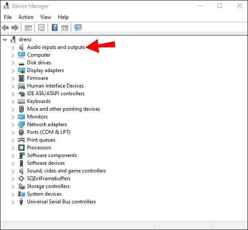Screen dimensions: 248x230
Task: Expand Audio inputs and outputs
Action: point(13,48)
